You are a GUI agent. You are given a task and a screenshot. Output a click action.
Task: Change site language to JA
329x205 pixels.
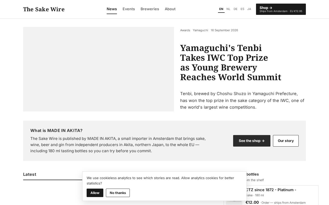[x=249, y=9]
